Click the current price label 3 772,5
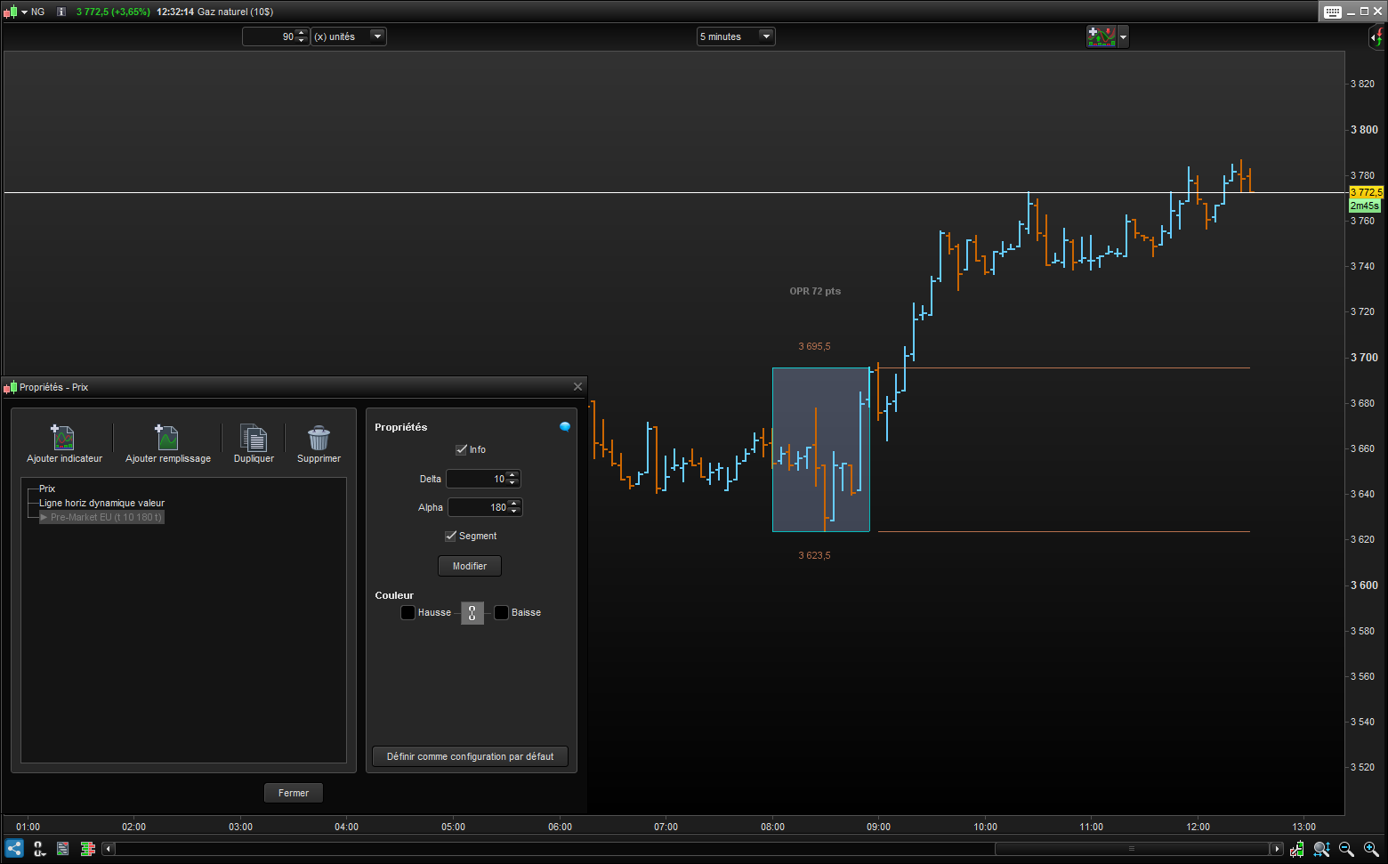The width and height of the screenshot is (1388, 864). coord(1366,192)
